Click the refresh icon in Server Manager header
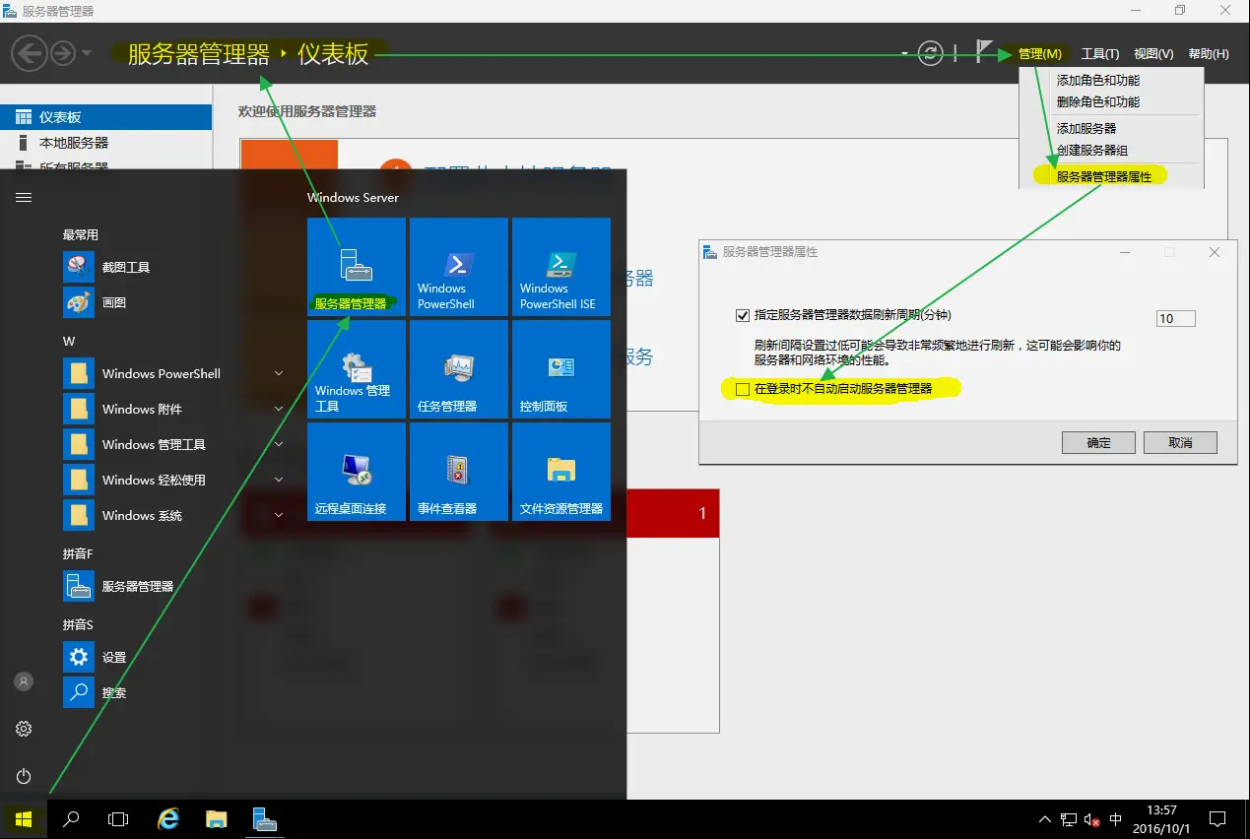The width and height of the screenshot is (1250, 839). [930, 53]
